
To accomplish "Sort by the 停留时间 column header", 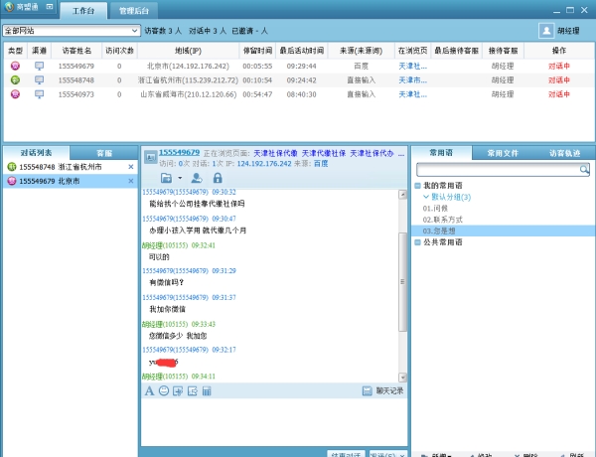I will pos(257,51).
